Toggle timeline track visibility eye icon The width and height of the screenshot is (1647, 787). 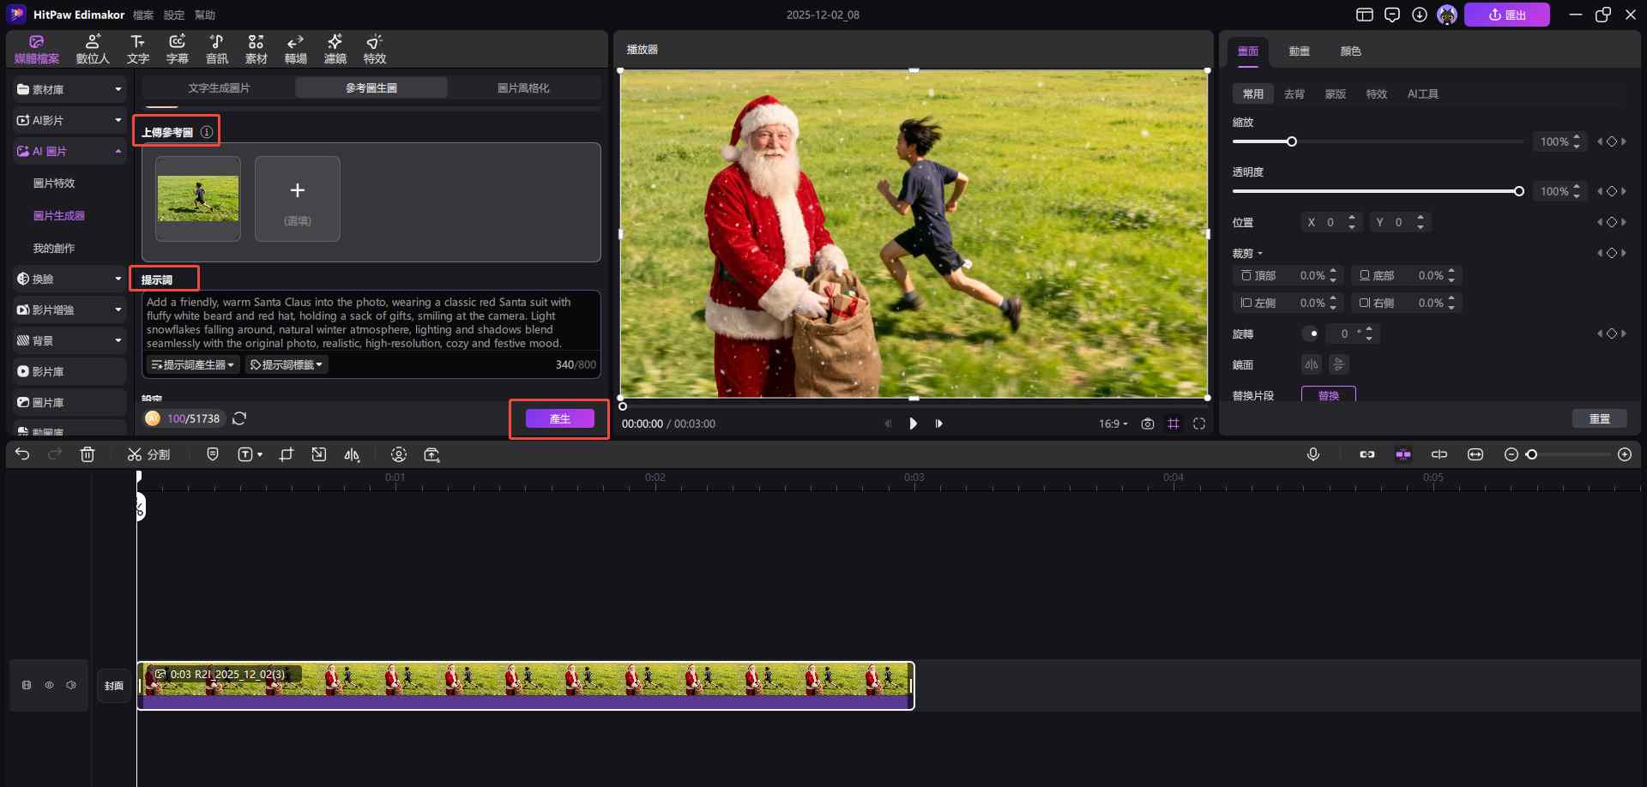pyautogui.click(x=49, y=685)
